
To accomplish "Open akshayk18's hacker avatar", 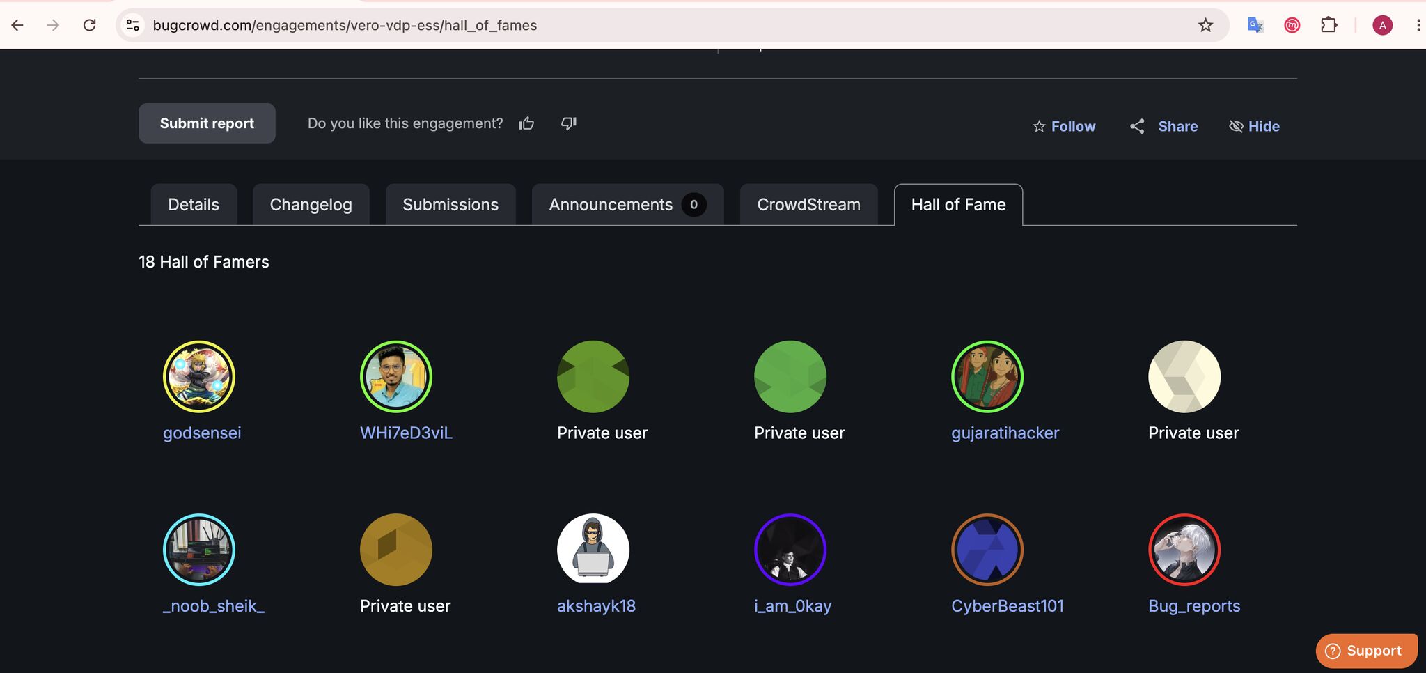I will (x=593, y=550).
